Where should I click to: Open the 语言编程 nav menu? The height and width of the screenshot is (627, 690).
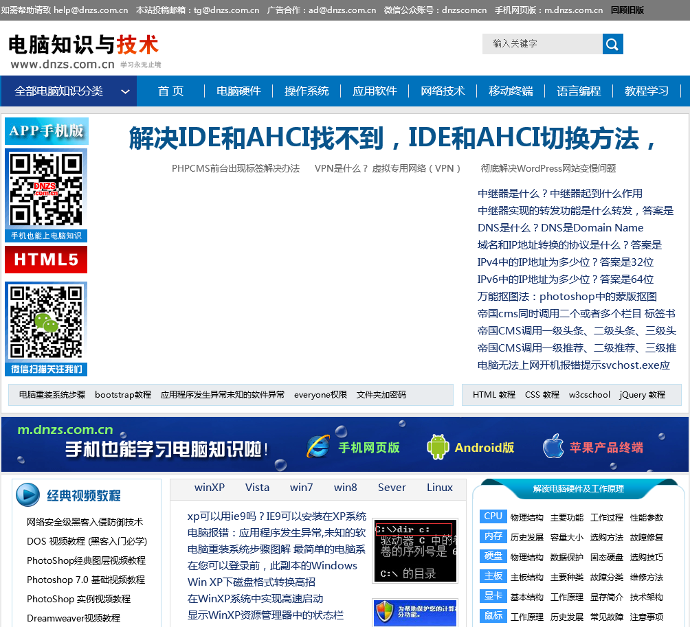pyautogui.click(x=579, y=91)
